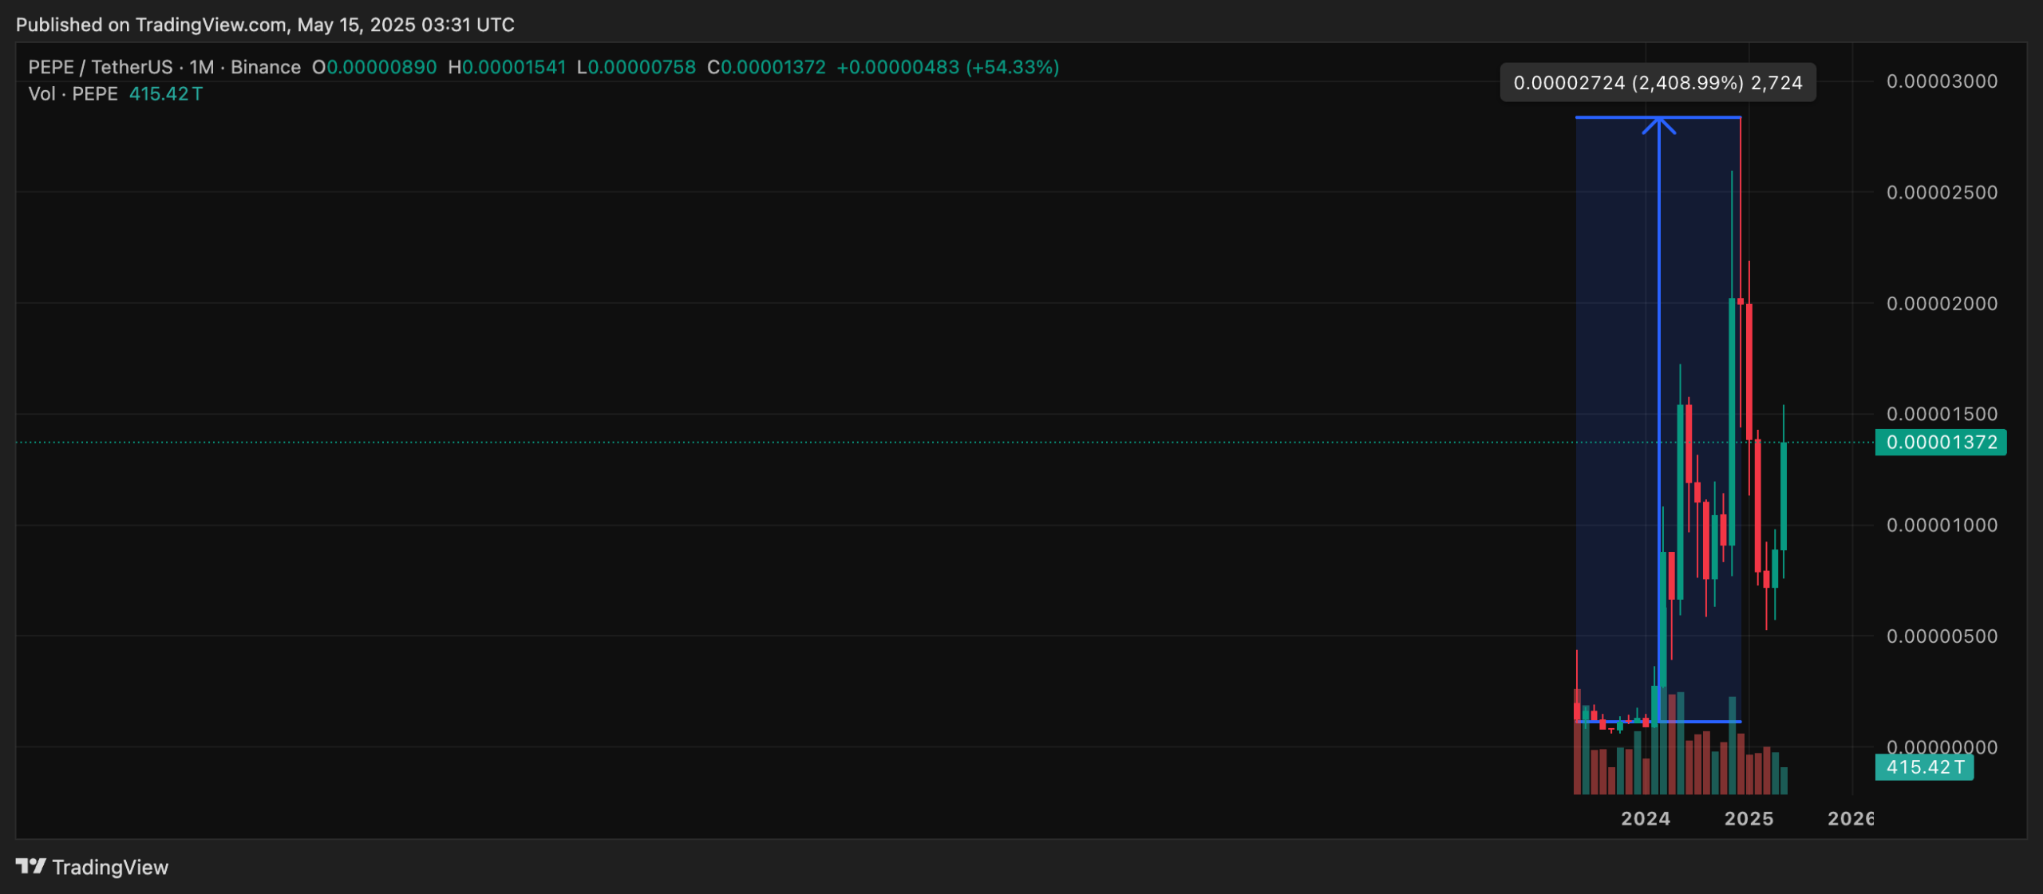Click the 0.00003000 price axis label
The image size is (2043, 894).
(x=1941, y=81)
